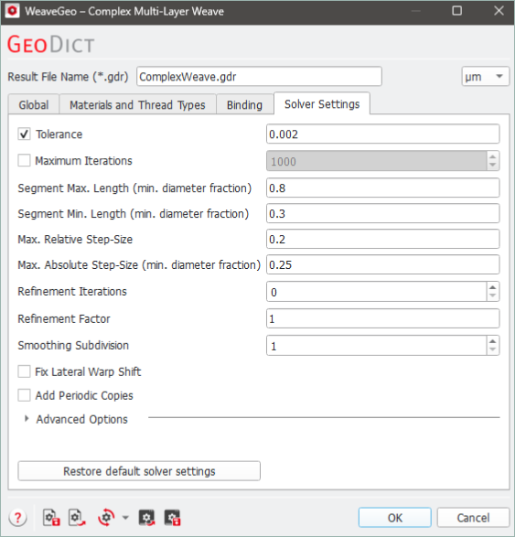Image resolution: width=515 pixels, height=537 pixels.
Task: Switch to the Binding tab
Action: click(x=245, y=104)
